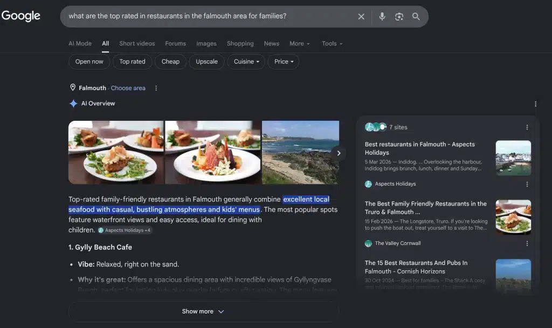Open the Falmouth harbour thumbnail image
The width and height of the screenshot is (552, 328).
pyautogui.click(x=513, y=158)
